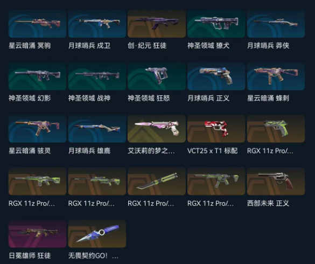Image resolution: width=315 pixels, height=264 pixels.
Task: Click the pink 艾沃莉的梦之 pistol thumbnail
Action: click(157, 129)
